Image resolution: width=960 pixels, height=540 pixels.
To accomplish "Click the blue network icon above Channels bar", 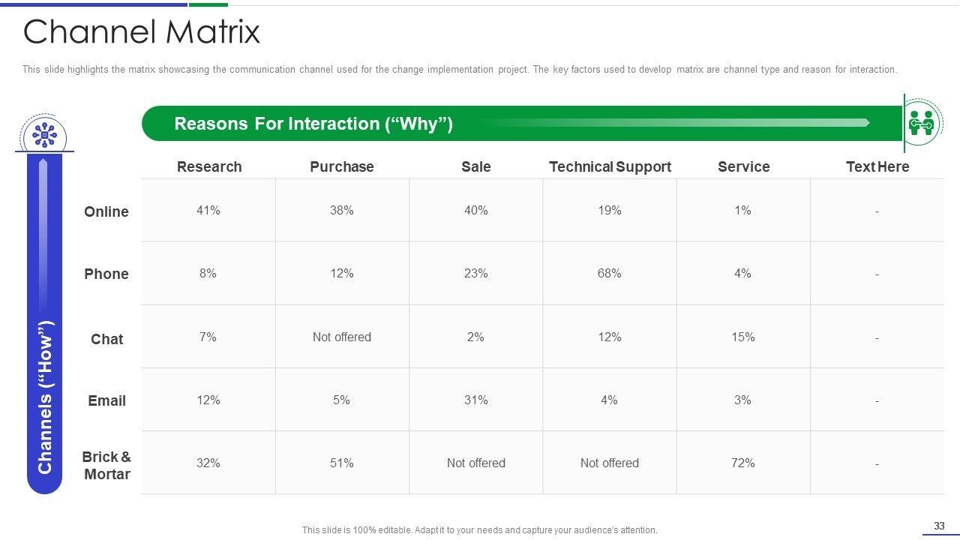I will click(44, 135).
